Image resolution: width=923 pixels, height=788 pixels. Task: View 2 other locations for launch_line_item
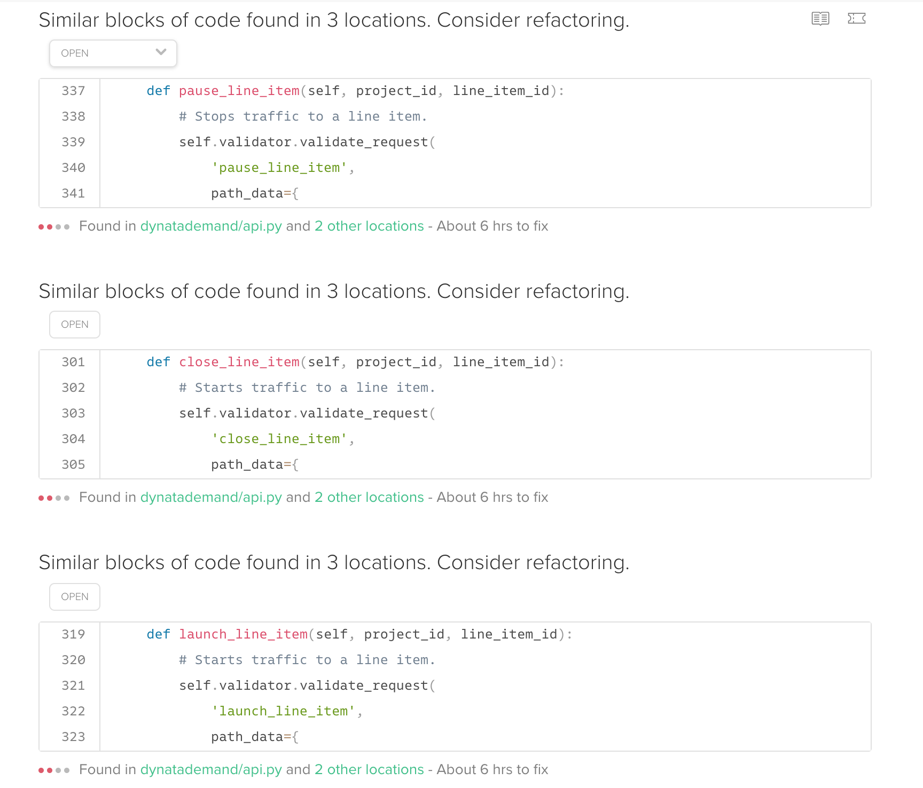(369, 769)
